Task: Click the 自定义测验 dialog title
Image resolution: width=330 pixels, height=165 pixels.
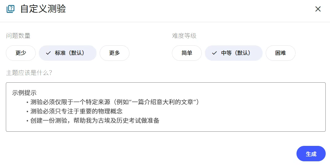Action: [43, 9]
